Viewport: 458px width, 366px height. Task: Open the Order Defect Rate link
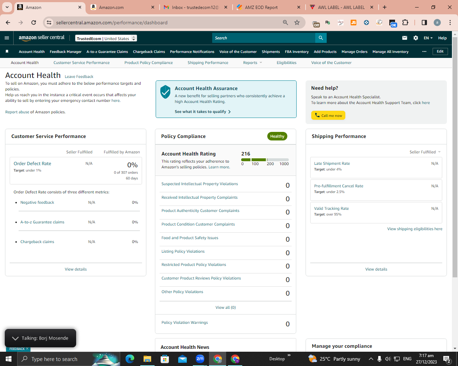point(32,163)
